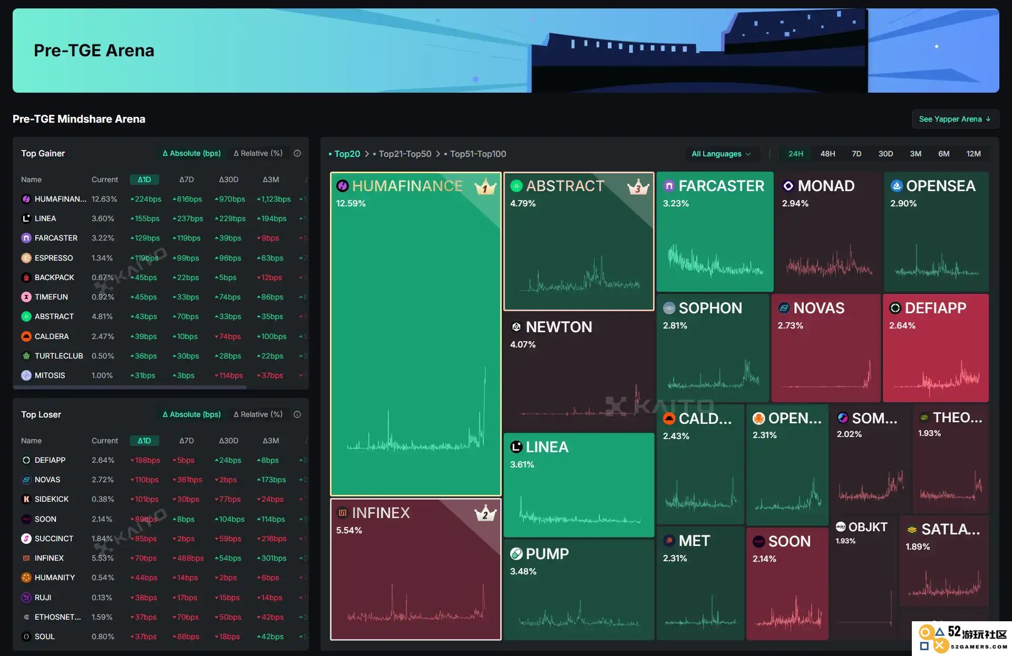Screen dimensions: 1012x656
Task: Open the CALDERA row in Top Gainer
Action: (161, 336)
